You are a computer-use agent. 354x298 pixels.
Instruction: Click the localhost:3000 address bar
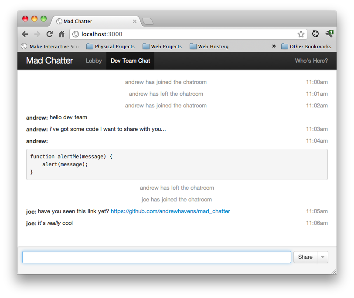coord(188,34)
